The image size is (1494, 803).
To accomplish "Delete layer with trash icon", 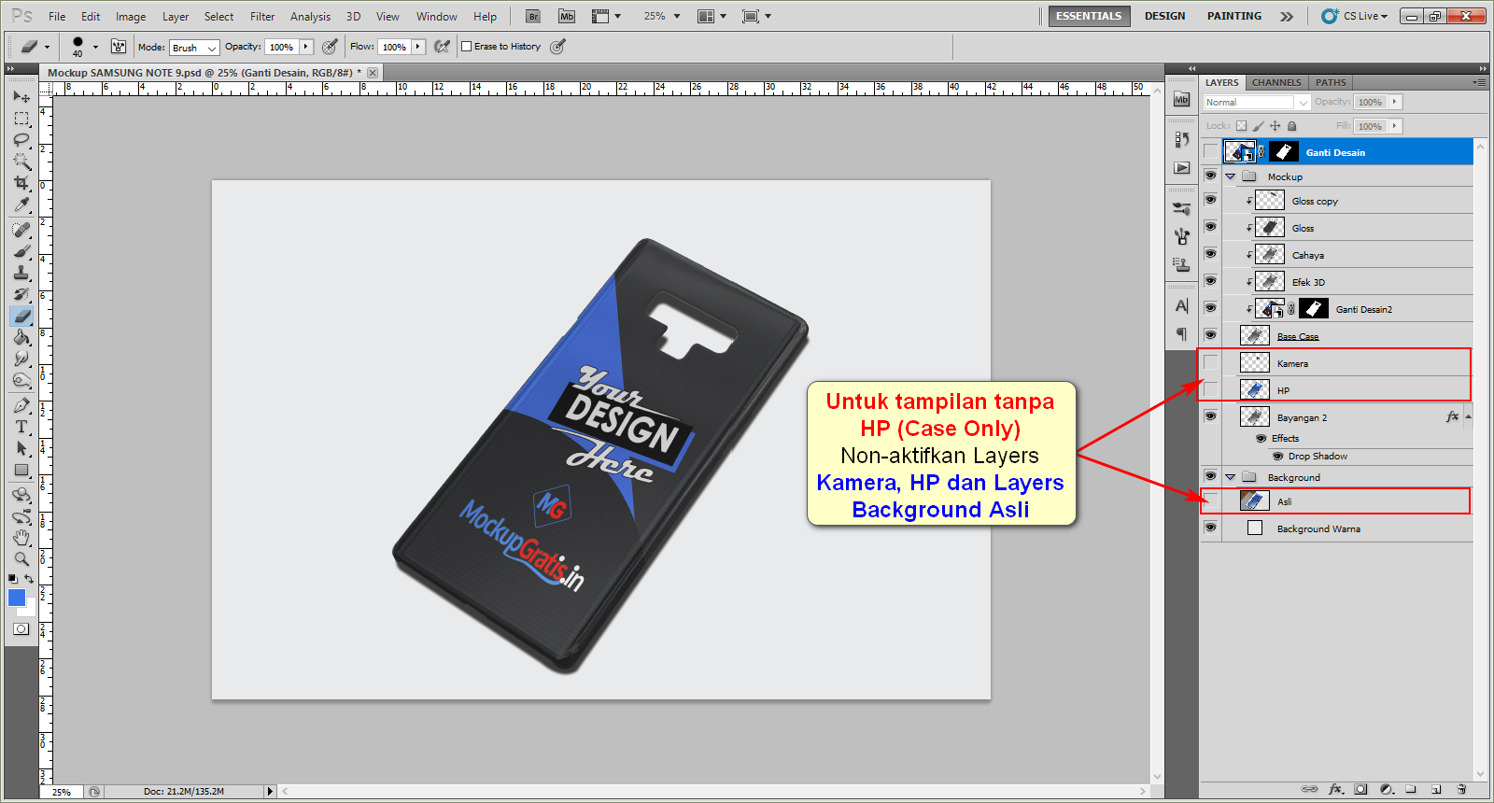I will (1461, 789).
